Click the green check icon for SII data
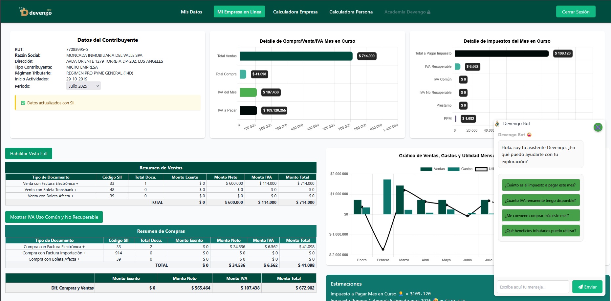This screenshot has width=611, height=301. tap(23, 103)
